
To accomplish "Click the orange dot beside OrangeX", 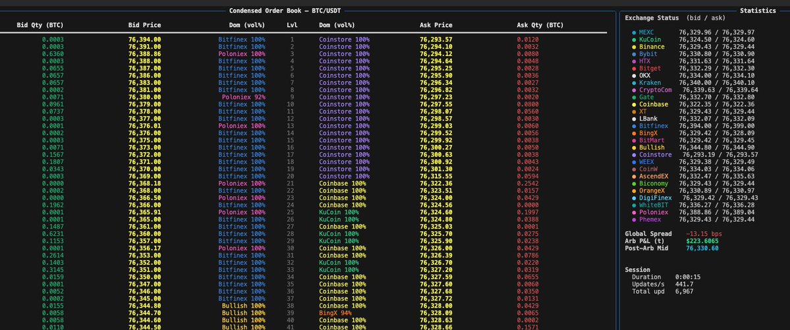I will pos(634,191).
